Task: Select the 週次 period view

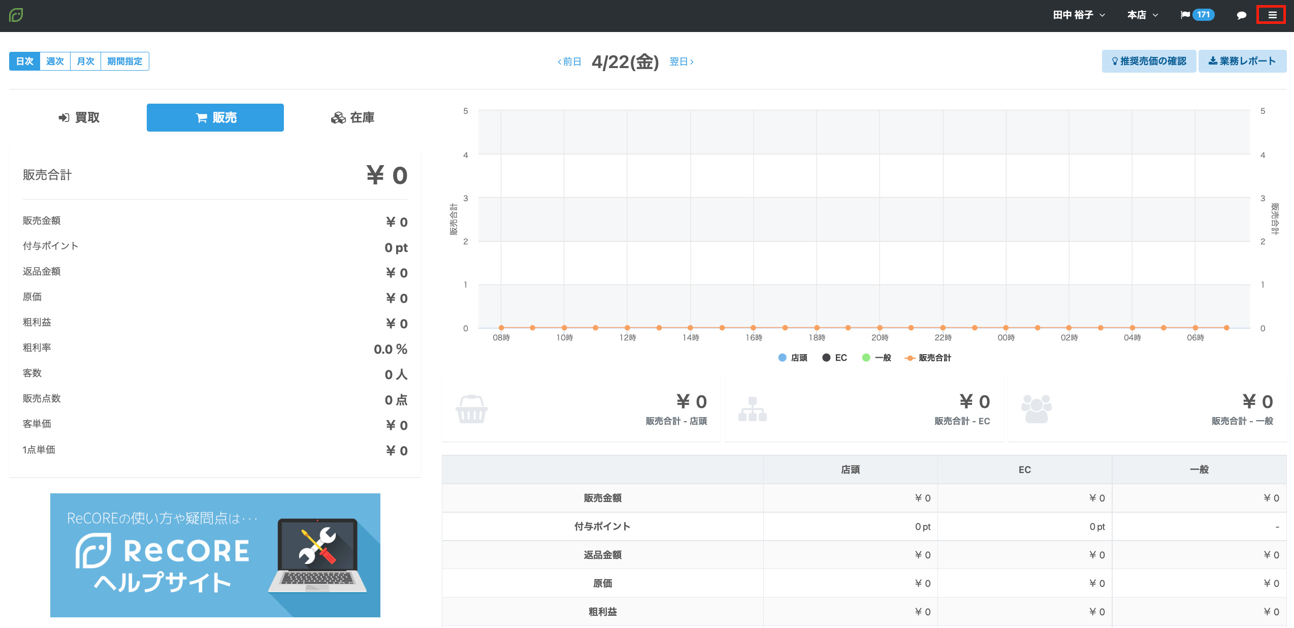Action: click(x=55, y=61)
